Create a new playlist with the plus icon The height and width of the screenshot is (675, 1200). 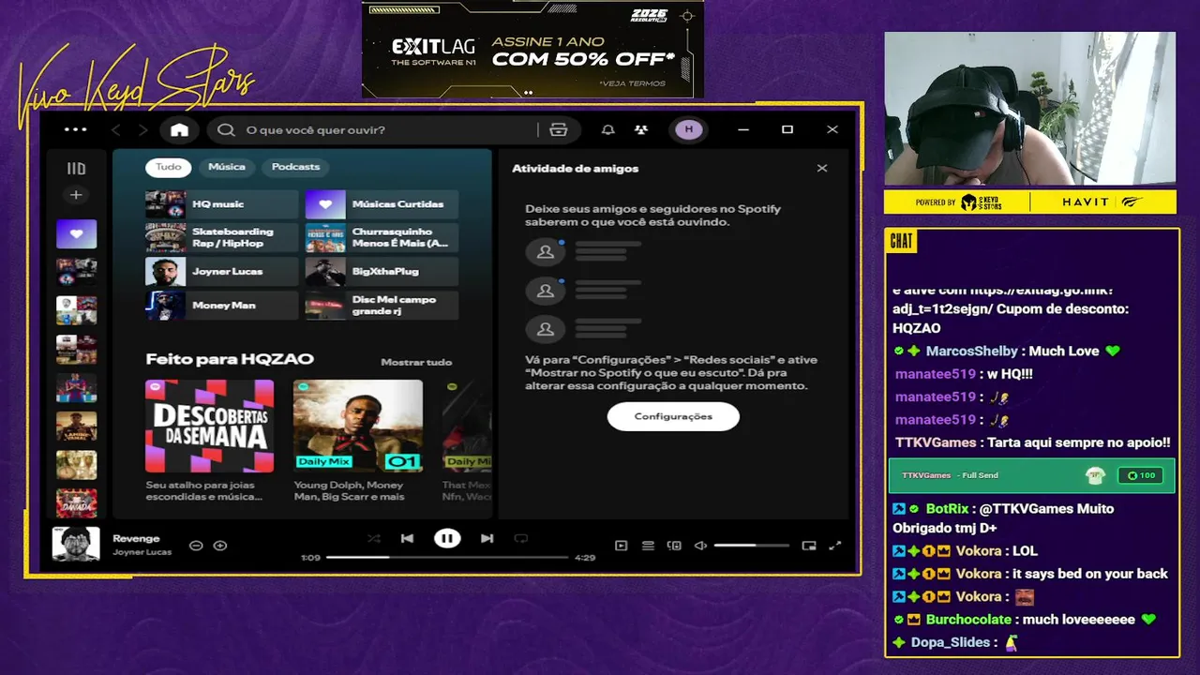pos(76,195)
